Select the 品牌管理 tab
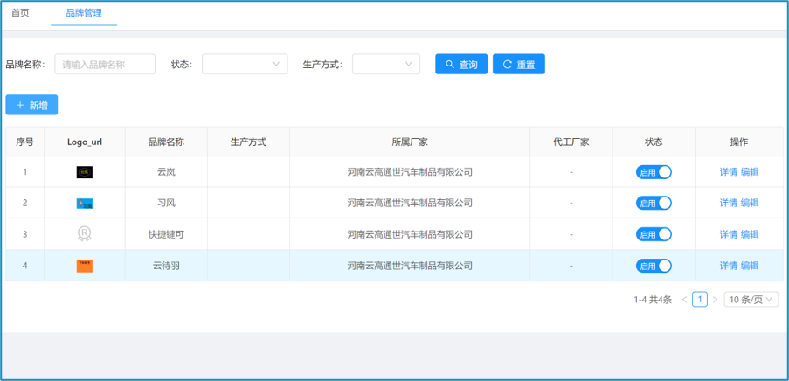The width and height of the screenshot is (789, 381). (84, 13)
